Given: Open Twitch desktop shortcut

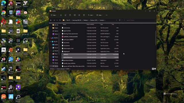Looking at the screenshot, I should (18, 88).
